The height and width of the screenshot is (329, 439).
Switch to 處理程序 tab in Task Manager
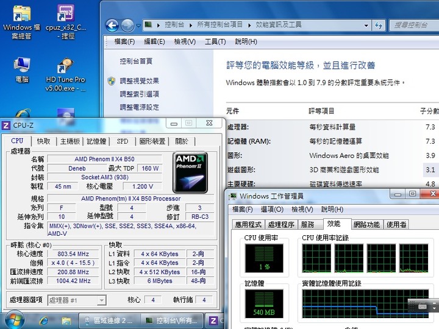tap(281, 225)
